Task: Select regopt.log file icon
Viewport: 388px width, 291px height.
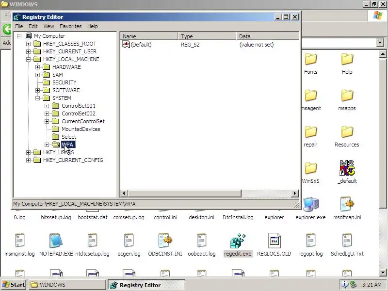Action: [x=310, y=241]
